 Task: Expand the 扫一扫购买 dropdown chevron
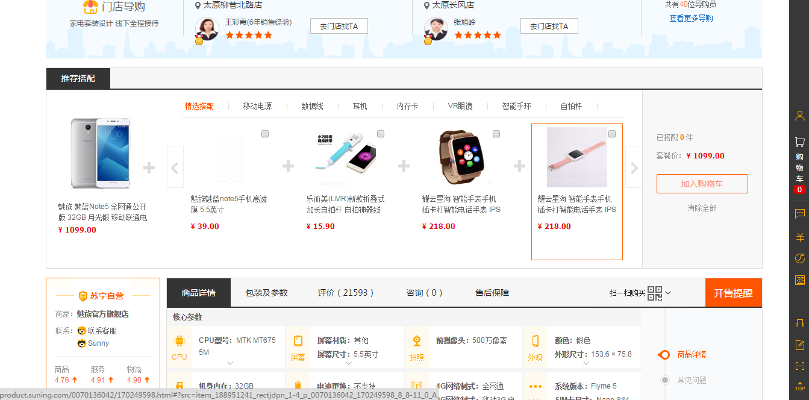(668, 293)
